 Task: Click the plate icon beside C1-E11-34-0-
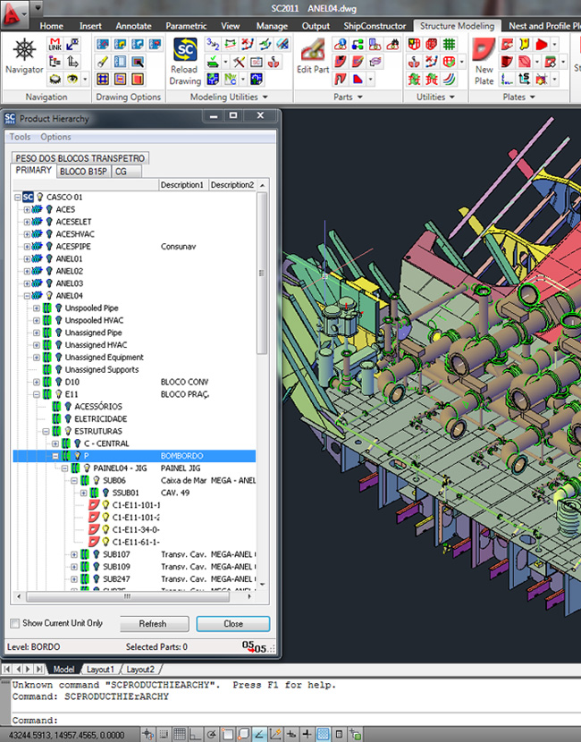click(94, 529)
